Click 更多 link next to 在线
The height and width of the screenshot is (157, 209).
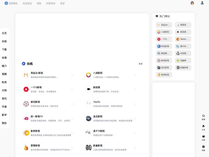(140, 64)
